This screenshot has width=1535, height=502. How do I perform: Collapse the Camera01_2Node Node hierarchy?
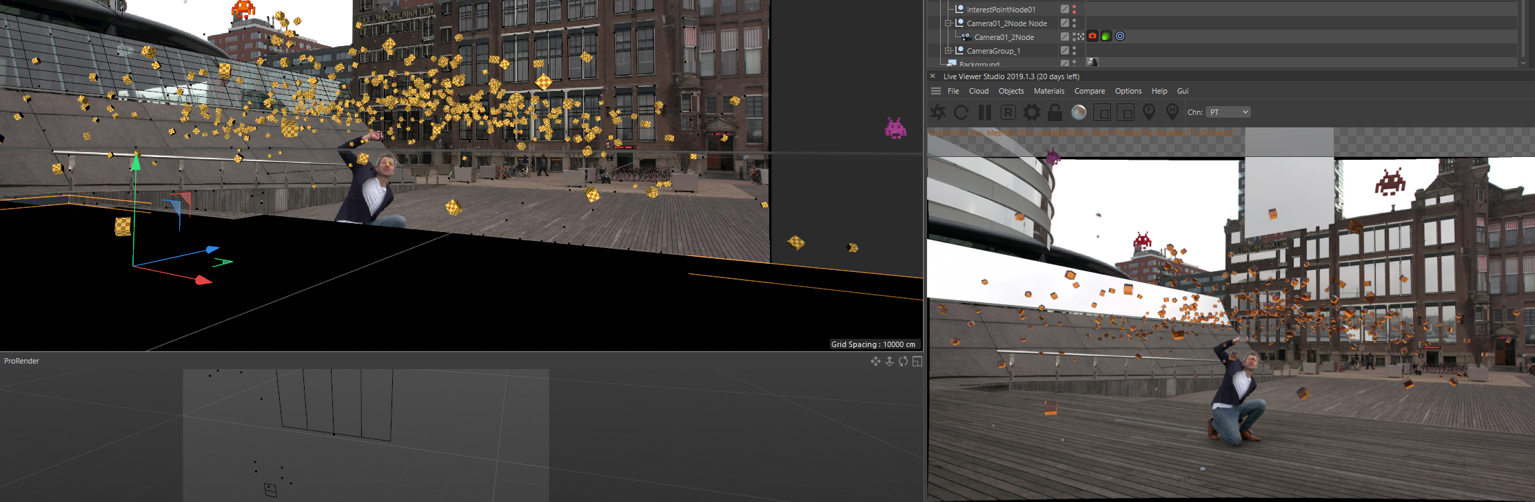tap(948, 23)
